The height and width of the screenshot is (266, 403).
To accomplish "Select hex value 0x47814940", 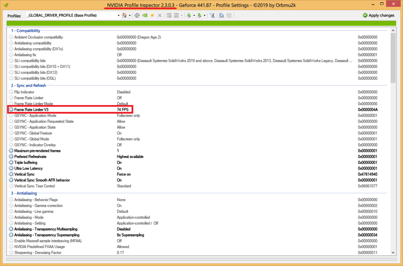I will (x=368, y=174).
